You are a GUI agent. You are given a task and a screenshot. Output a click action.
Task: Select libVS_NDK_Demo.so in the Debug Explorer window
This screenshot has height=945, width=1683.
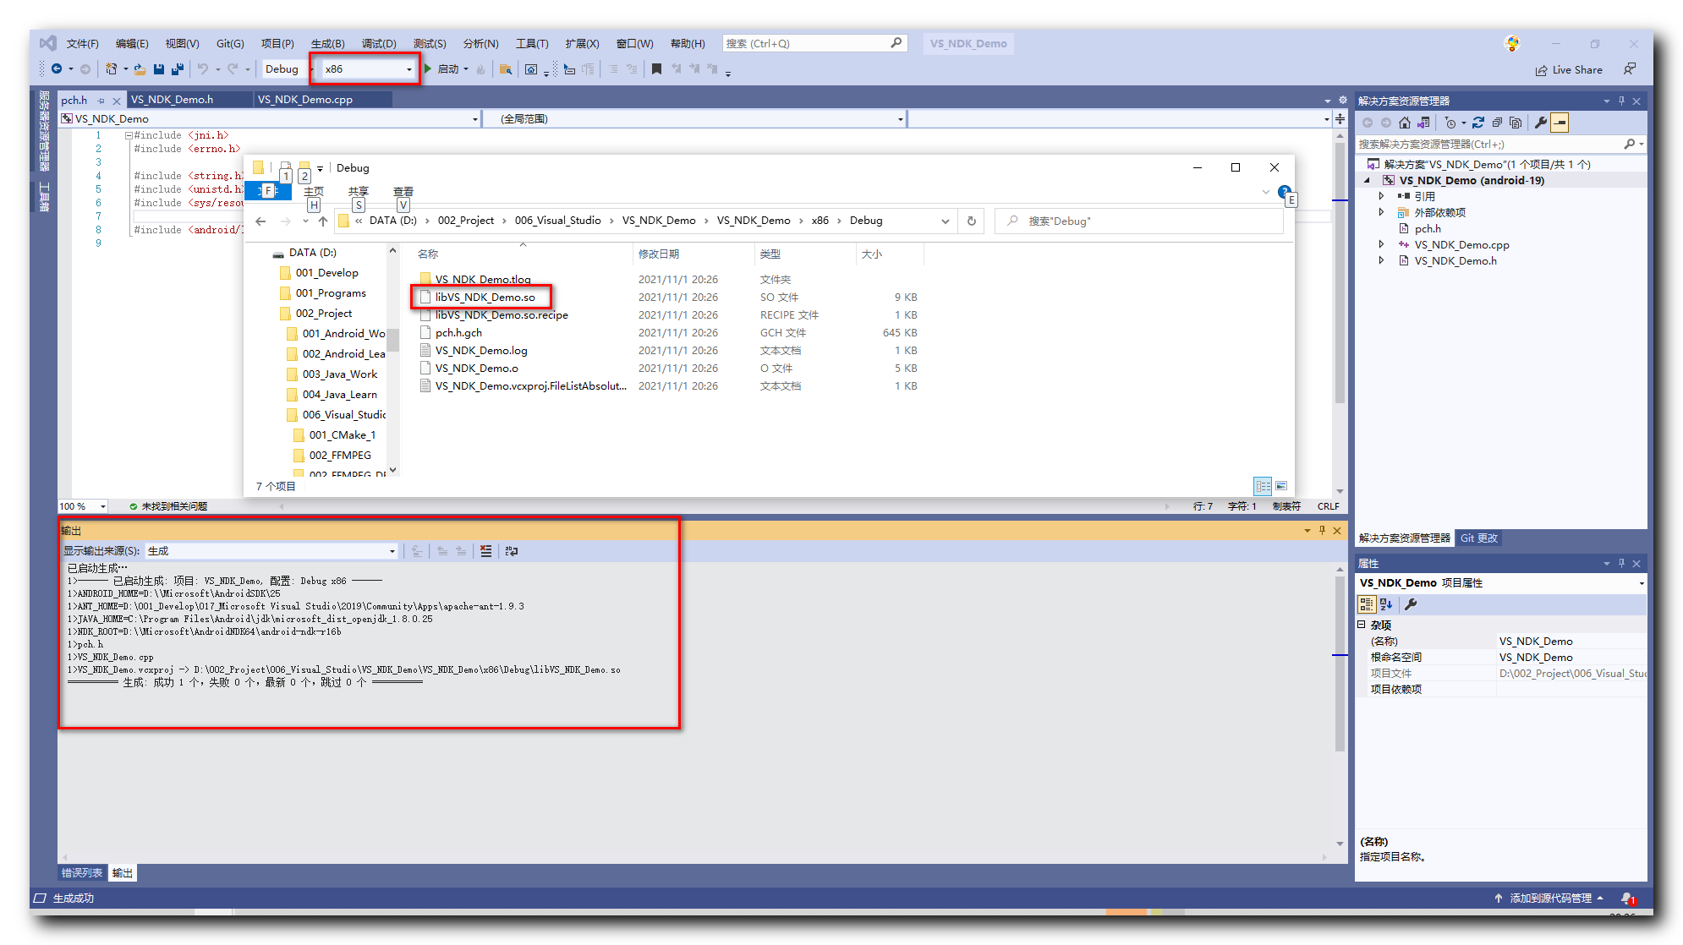[485, 298]
